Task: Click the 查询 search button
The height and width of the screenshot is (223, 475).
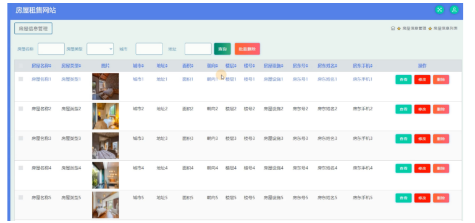Action: (222, 49)
